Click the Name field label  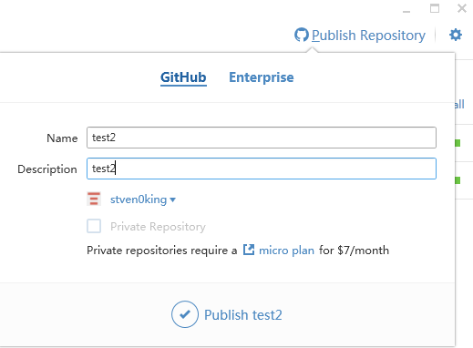pyautogui.click(x=62, y=138)
